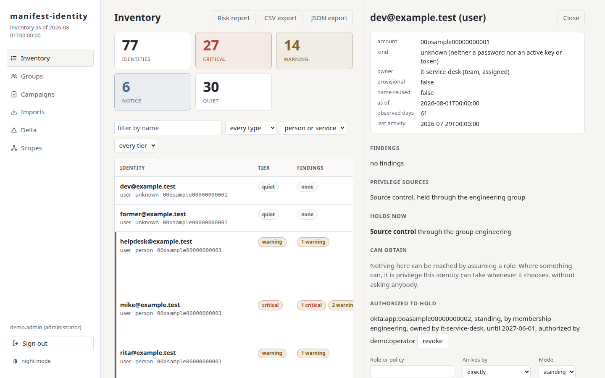Click the Campaigns clipboard icon
Screen dimensions: 605x378
14,94
